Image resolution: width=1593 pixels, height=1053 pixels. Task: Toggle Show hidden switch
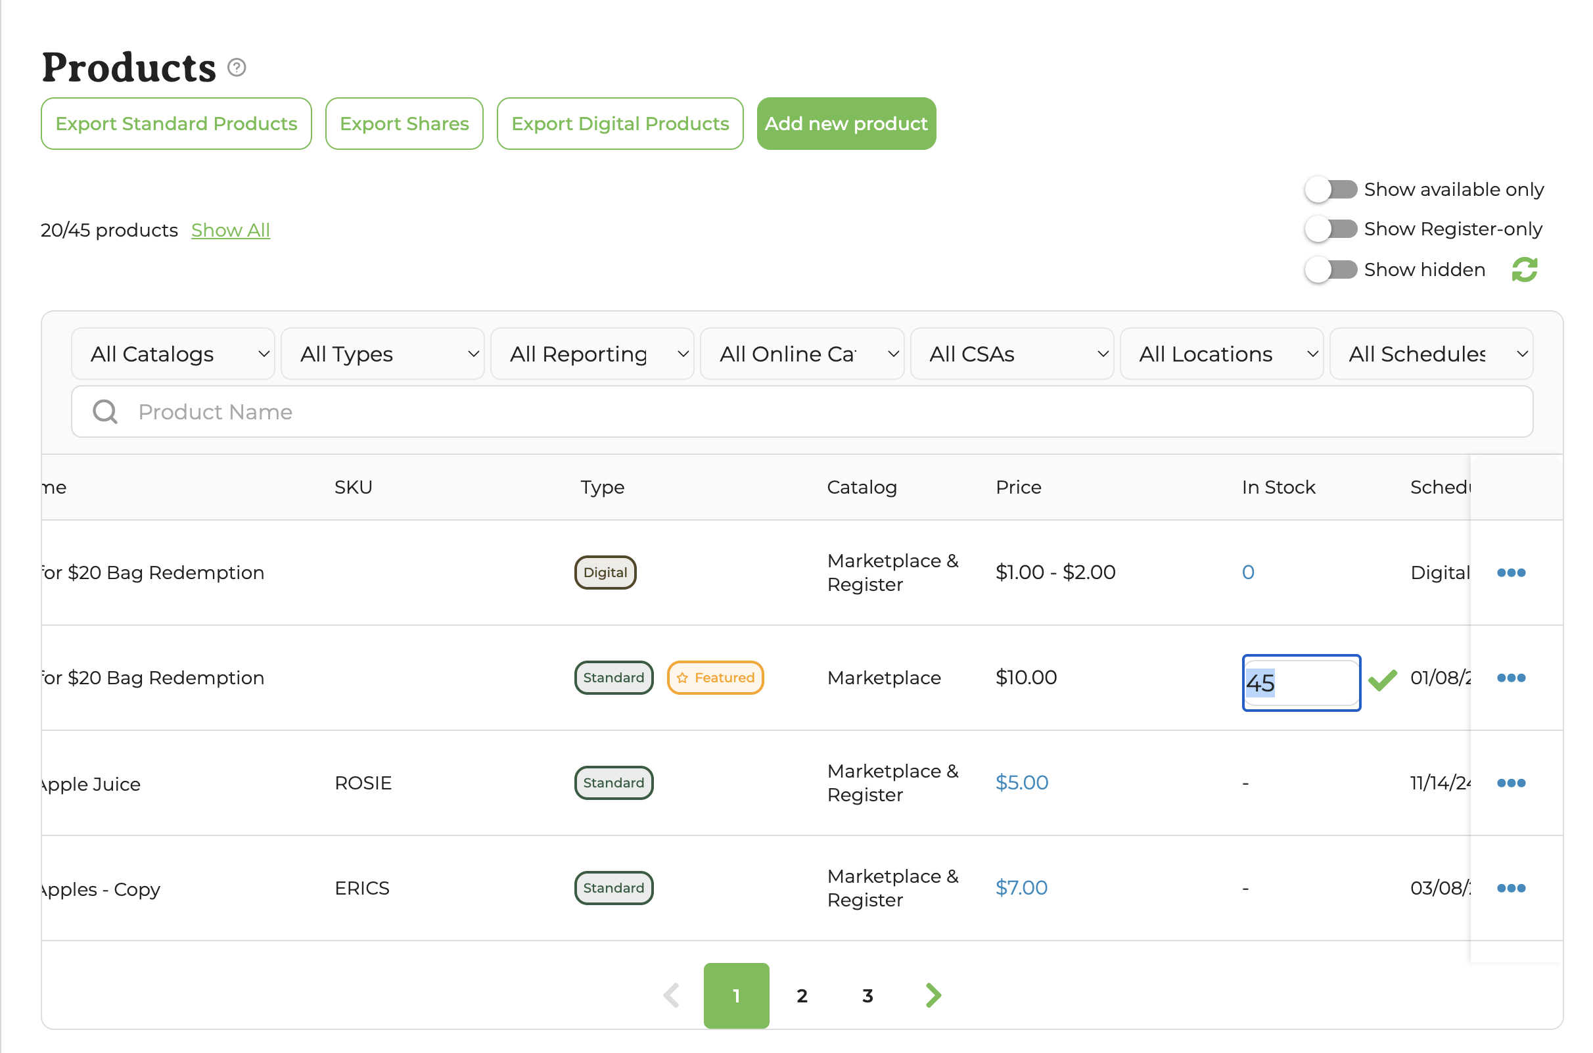(x=1331, y=269)
